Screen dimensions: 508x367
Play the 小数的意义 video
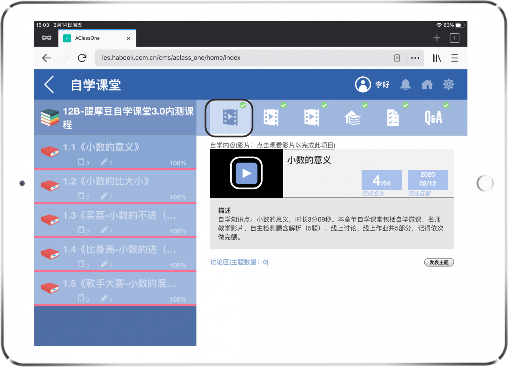pos(246,173)
